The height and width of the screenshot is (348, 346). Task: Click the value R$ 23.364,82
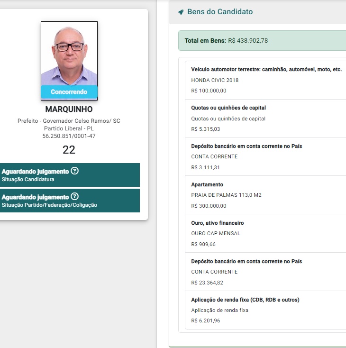click(x=207, y=283)
